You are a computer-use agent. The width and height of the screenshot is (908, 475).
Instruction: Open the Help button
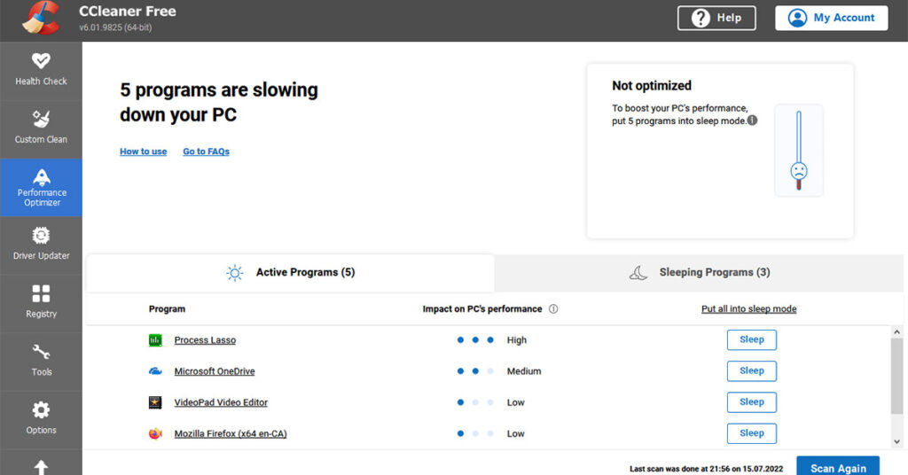click(716, 18)
